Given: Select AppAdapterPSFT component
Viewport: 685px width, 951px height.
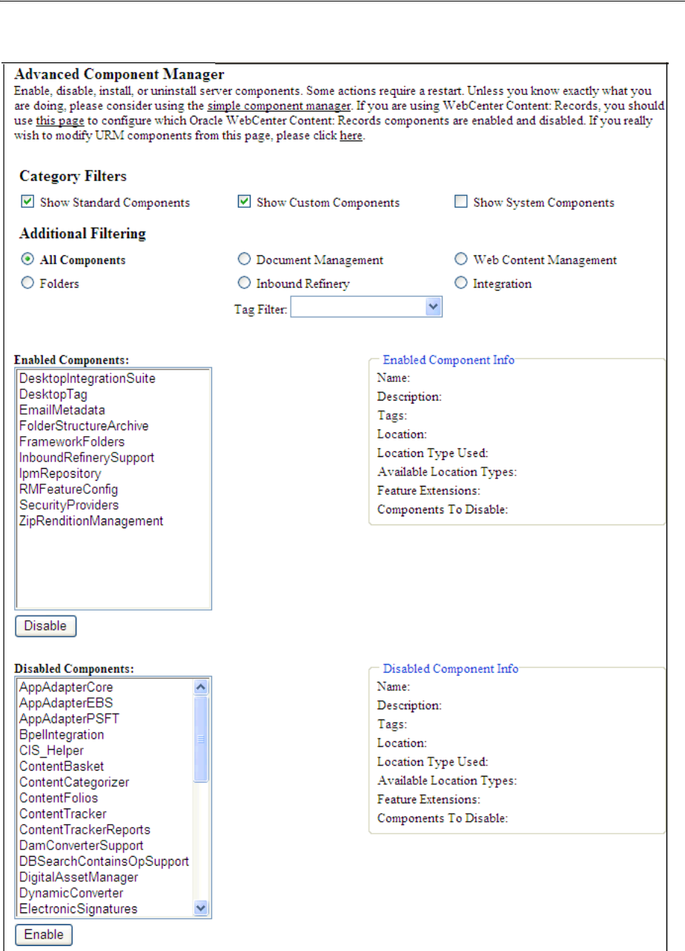Looking at the screenshot, I should click(69, 718).
